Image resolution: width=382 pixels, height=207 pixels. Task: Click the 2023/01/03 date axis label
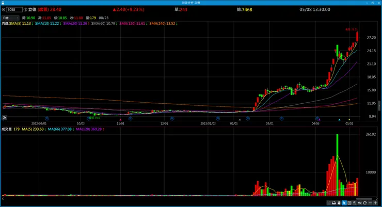208,123
